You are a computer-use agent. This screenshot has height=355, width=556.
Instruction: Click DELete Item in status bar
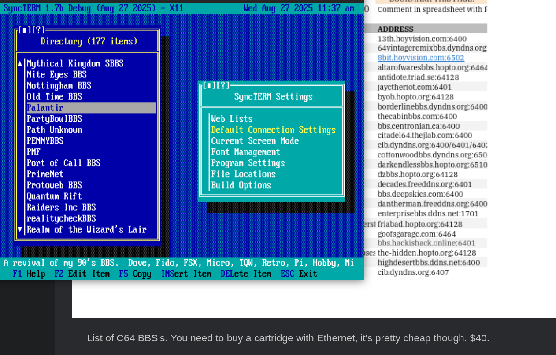coord(246,274)
